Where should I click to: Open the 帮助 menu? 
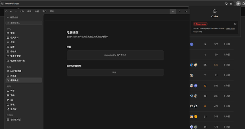pyautogui.click(x=52, y=11)
